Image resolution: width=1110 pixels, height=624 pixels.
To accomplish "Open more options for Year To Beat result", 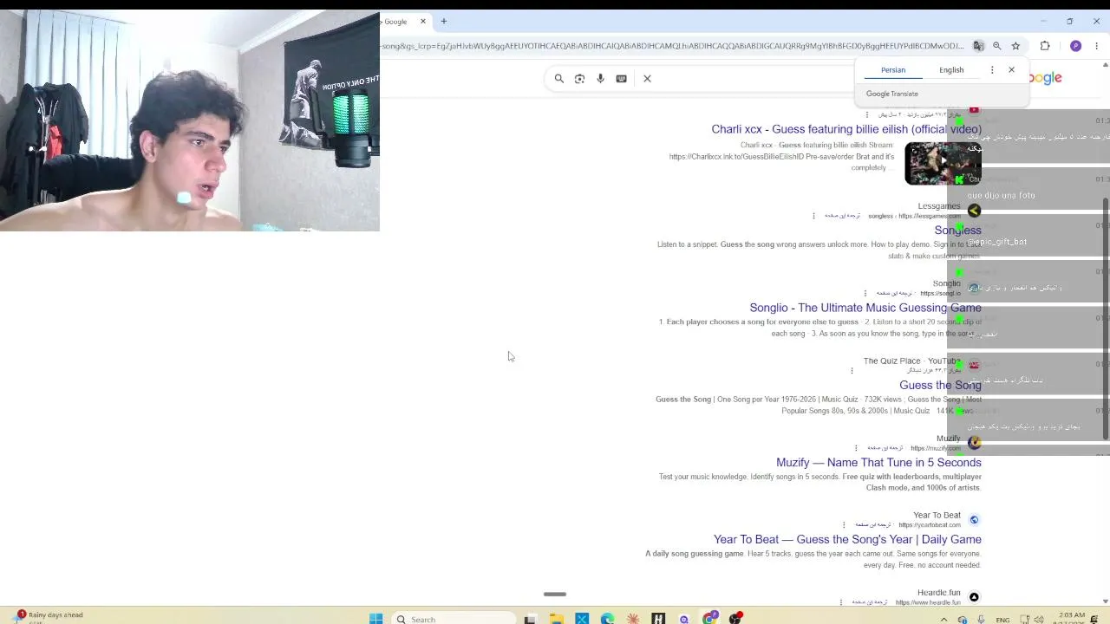I will pos(844,525).
